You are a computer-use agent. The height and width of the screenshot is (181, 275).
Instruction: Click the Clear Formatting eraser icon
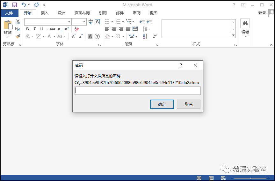76,29
